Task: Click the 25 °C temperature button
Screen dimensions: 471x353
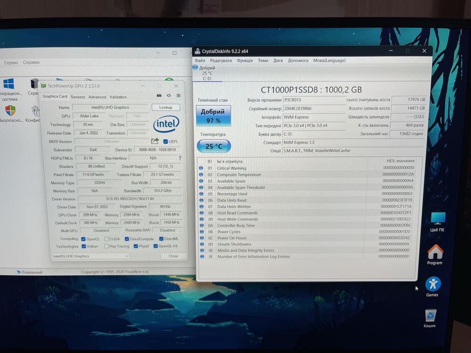Action: [213, 146]
